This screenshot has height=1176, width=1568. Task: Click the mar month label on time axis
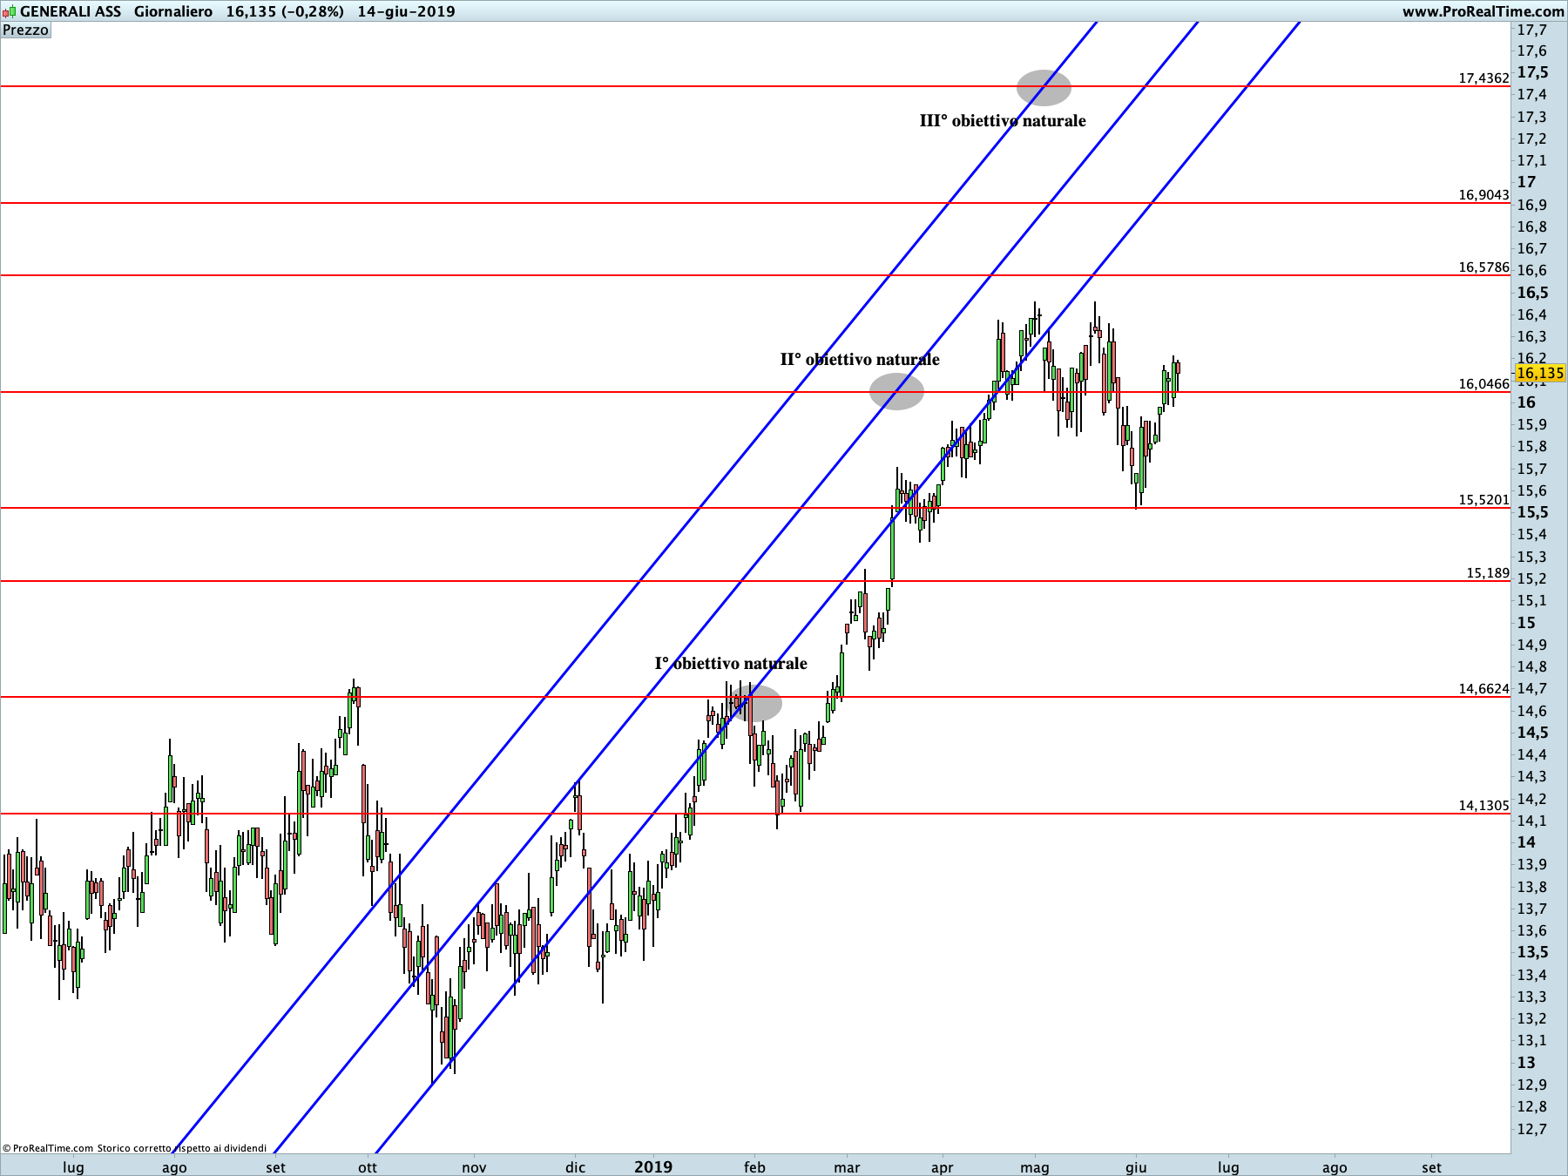(x=847, y=1167)
